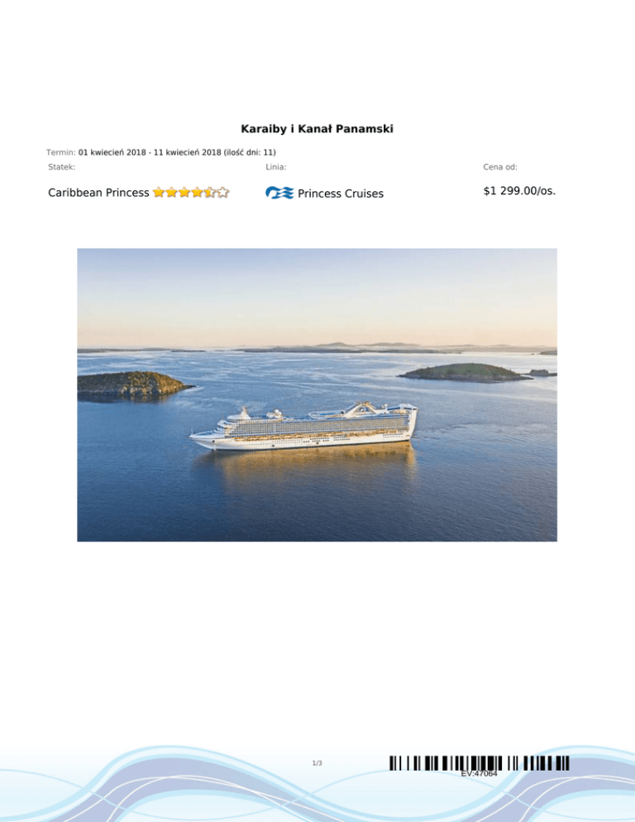Click the fourth gold rating star
The image size is (635, 822).
197,193
